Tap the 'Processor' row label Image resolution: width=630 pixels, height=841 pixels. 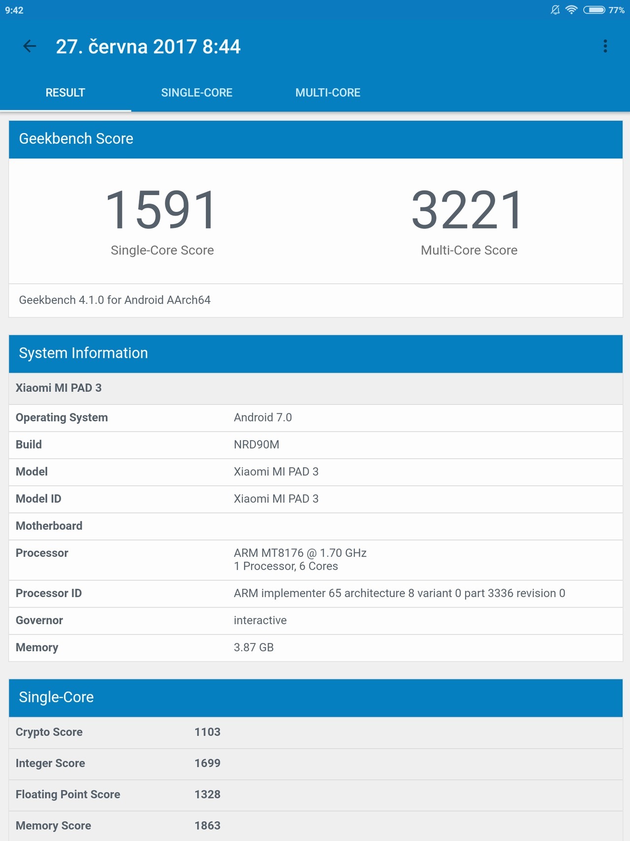click(42, 553)
